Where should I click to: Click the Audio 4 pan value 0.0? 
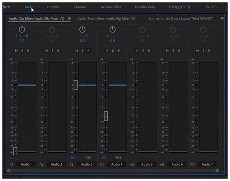112,41
